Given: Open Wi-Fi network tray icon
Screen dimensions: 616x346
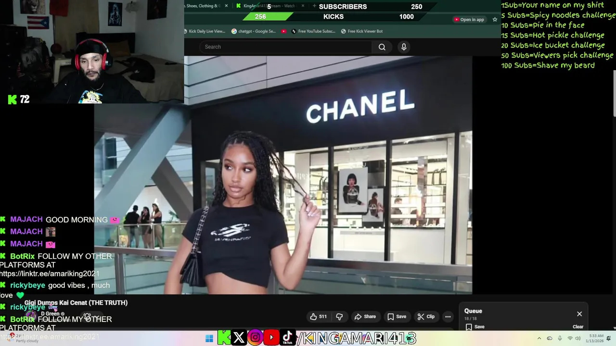Looking at the screenshot, I should [x=570, y=338].
